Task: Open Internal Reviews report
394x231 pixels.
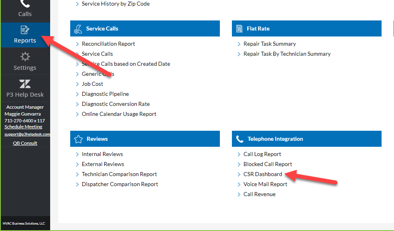Action: (102, 154)
